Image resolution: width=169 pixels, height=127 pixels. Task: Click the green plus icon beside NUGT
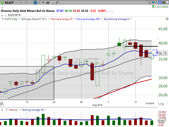pos(3,3)
